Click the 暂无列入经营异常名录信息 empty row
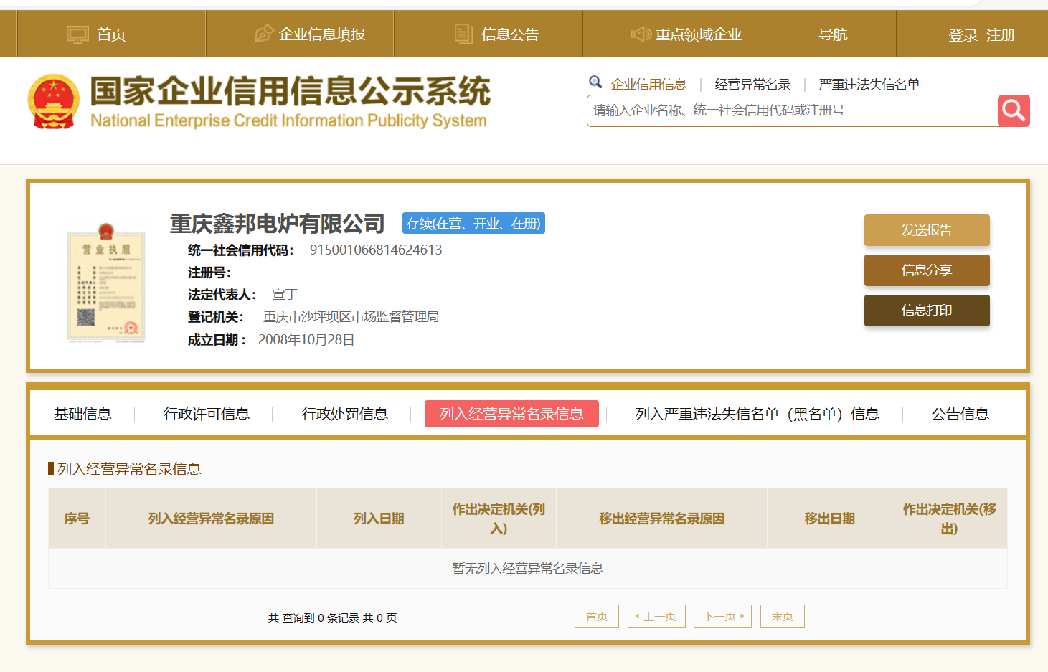1048x672 pixels. tap(528, 569)
